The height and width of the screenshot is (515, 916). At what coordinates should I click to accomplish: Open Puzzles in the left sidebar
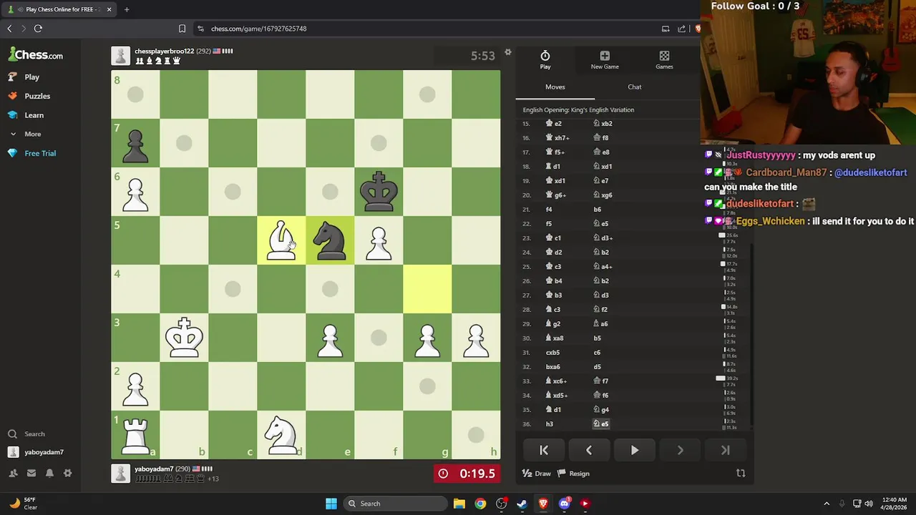[x=29, y=96]
